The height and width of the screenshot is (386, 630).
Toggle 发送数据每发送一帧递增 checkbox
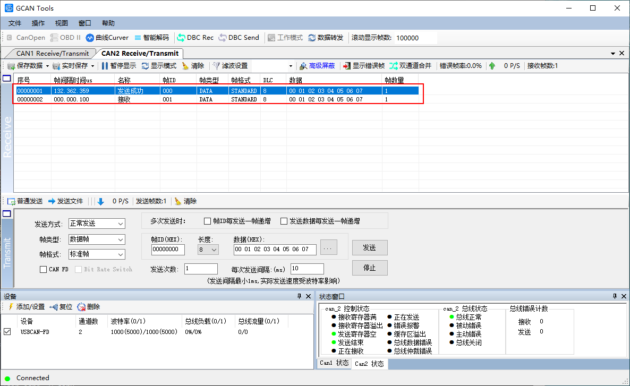[x=284, y=221]
